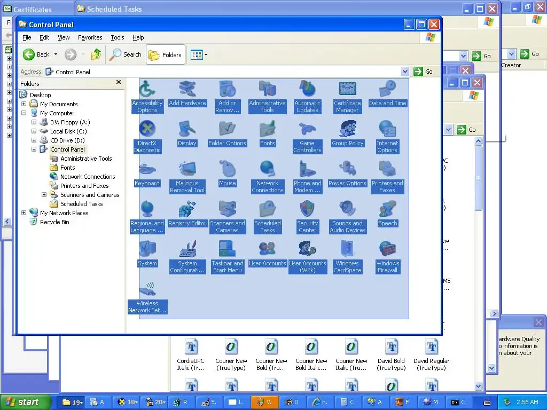The image size is (547, 410).
Task: Expand My Documents tree node
Action: click(24, 104)
